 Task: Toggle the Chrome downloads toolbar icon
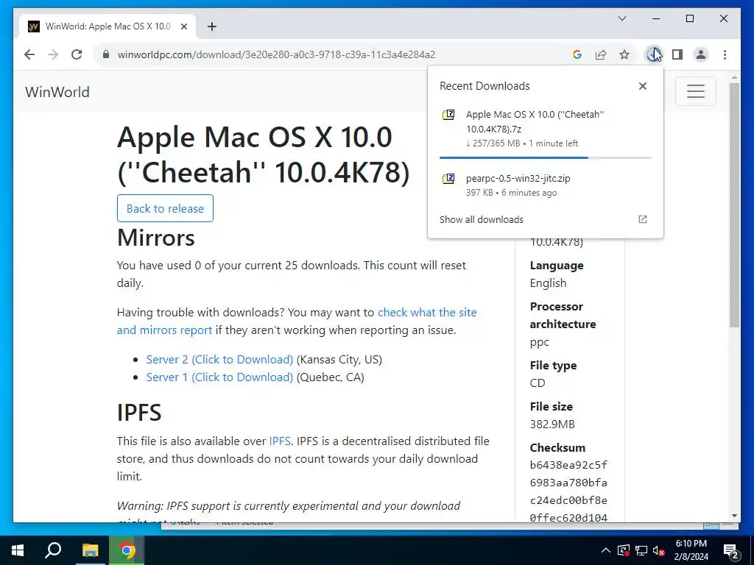(x=653, y=54)
